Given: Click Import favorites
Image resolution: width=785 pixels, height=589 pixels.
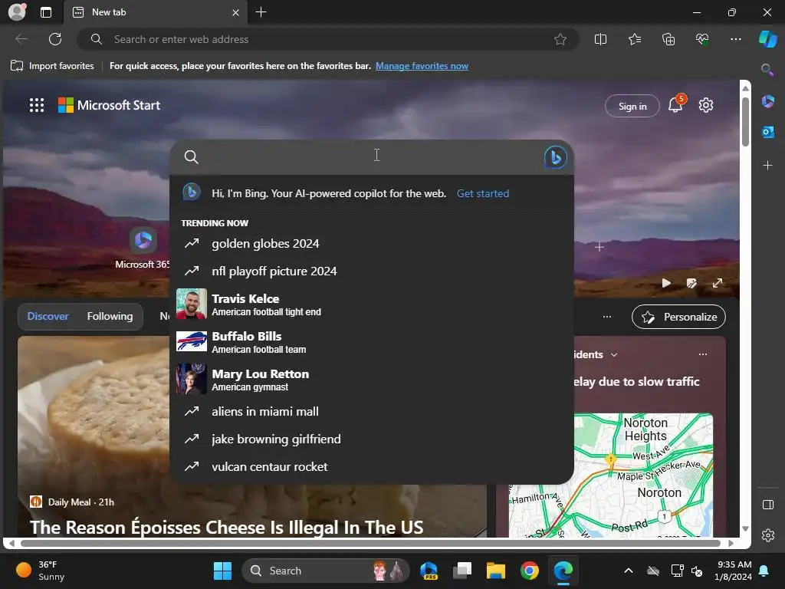Looking at the screenshot, I should point(52,66).
